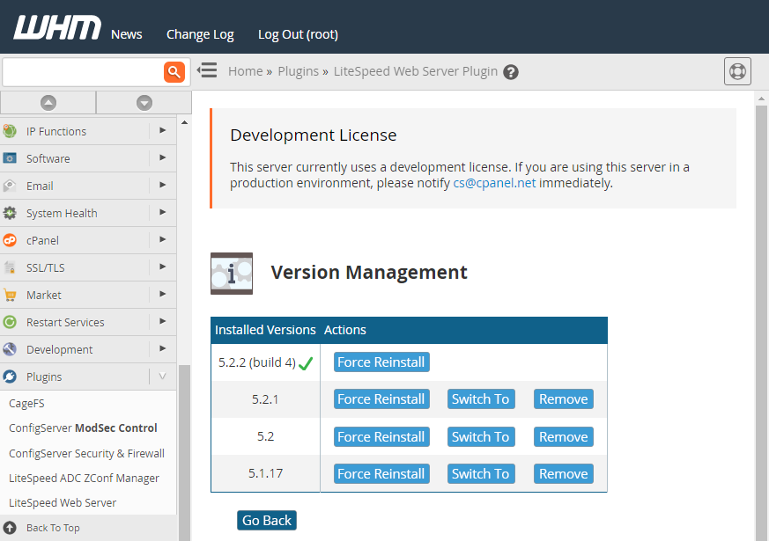Click the Installed Versions column header
The height and width of the screenshot is (541, 769).
pos(265,330)
